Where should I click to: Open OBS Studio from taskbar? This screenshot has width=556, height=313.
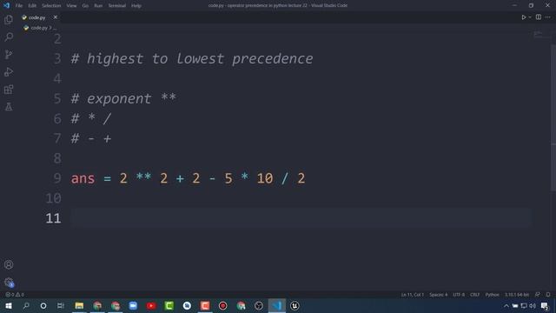pyautogui.click(x=259, y=305)
